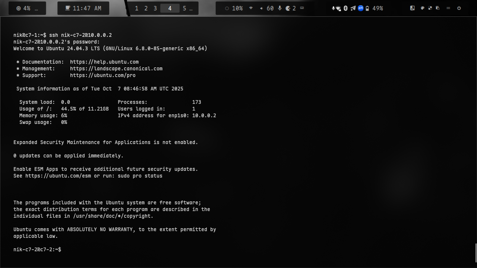Screen dimensions: 477x268
Task: Switch to workspace 5
Action: [184, 8]
